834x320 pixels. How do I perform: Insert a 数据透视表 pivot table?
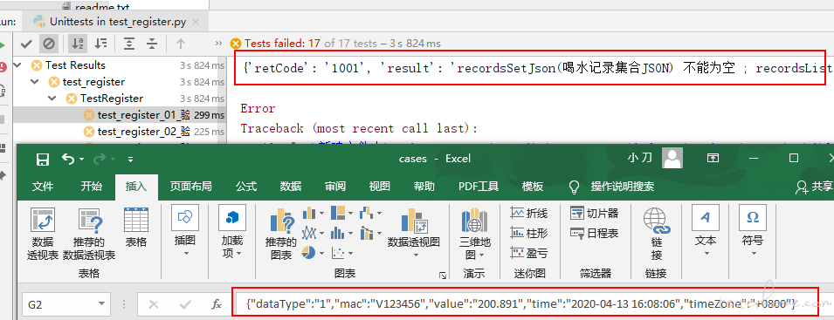[x=43, y=234]
